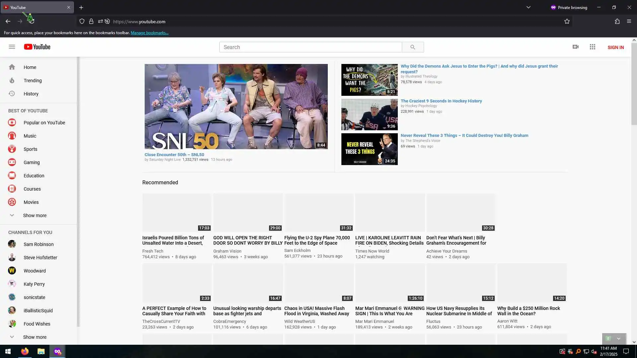Viewport: 637px width, 358px height.
Task: Expand Show more under Channels for You
Action: (x=35, y=337)
